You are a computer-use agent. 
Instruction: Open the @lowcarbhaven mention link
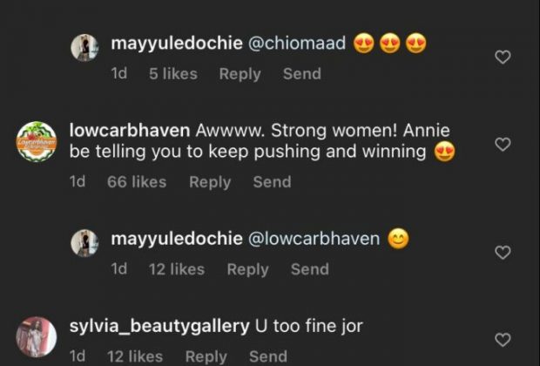point(314,239)
